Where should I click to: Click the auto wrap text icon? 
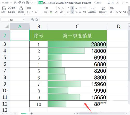[x=103, y=8]
